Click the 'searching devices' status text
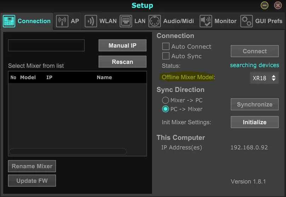Screen dimensions: 286x197 [x=254, y=65]
